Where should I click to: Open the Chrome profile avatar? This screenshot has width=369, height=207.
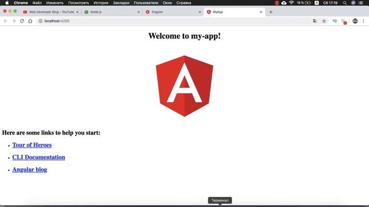coord(355,21)
